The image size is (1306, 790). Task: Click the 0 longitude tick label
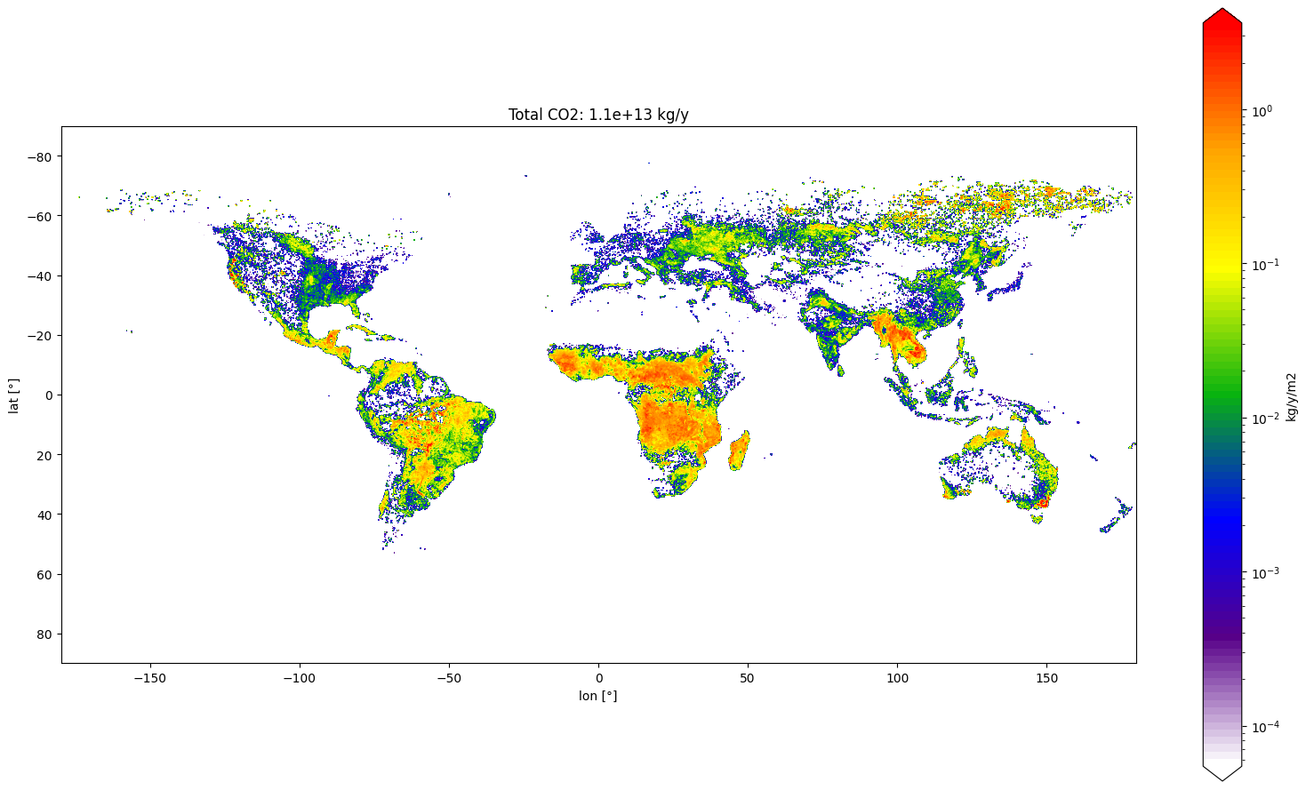click(598, 678)
